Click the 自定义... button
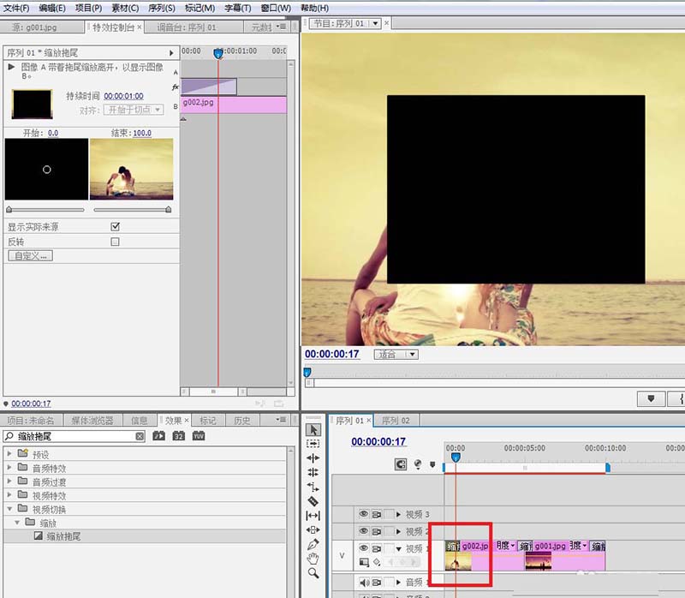The height and width of the screenshot is (598, 685). pos(31,255)
